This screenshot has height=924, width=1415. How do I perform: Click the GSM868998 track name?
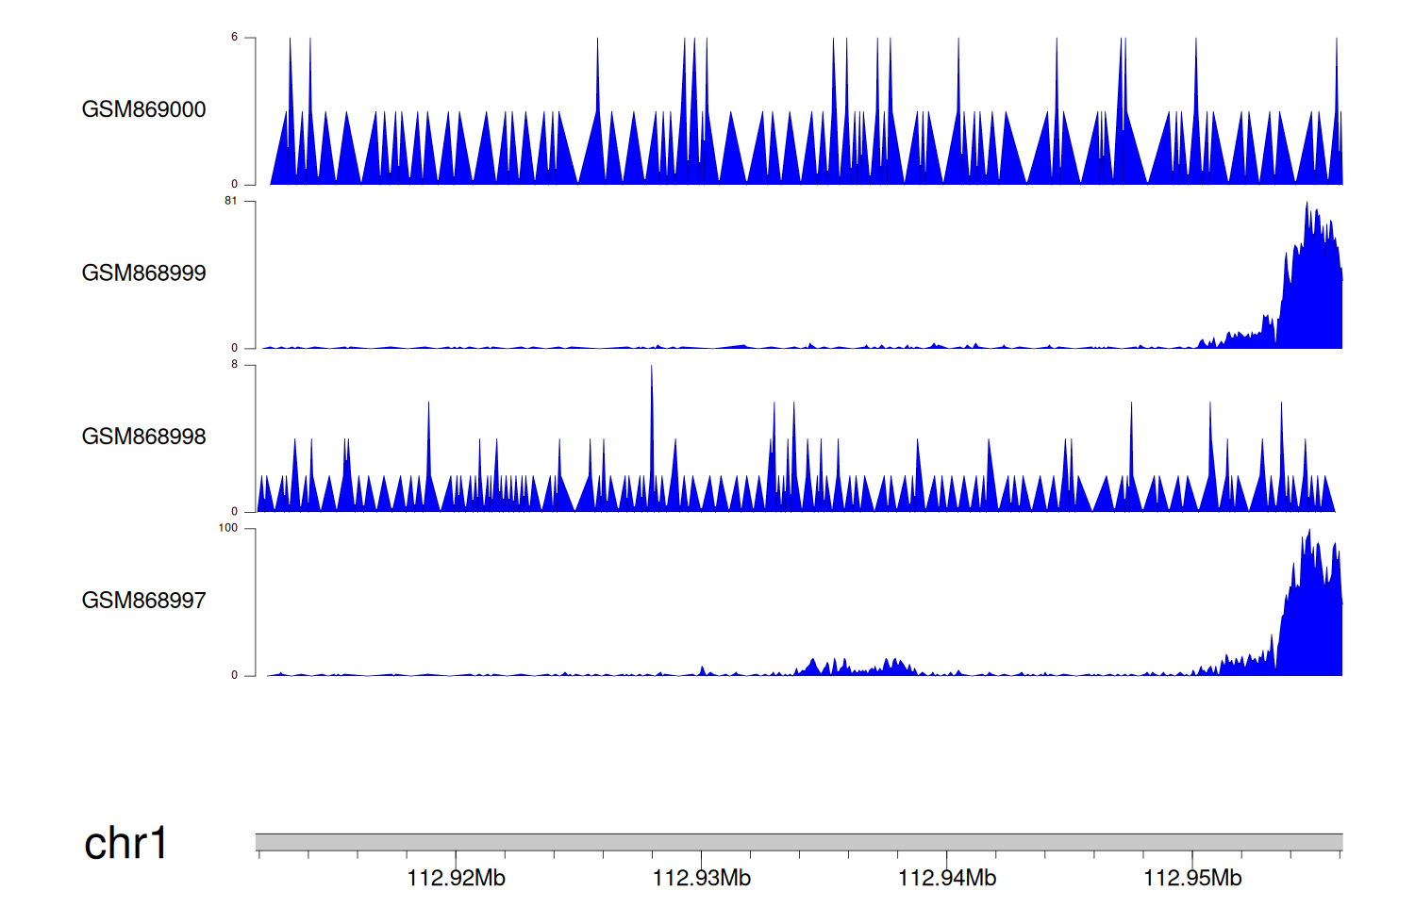pyautogui.click(x=143, y=437)
